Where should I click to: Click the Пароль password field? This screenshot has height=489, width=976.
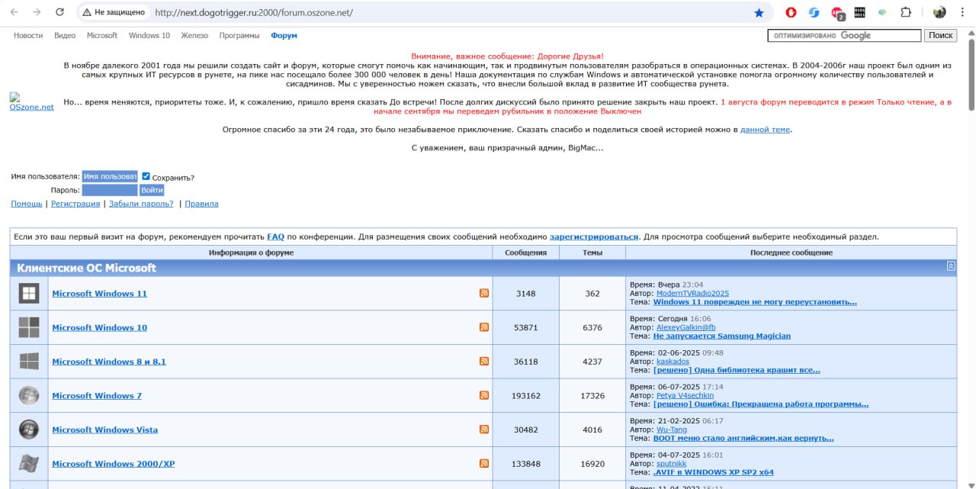[x=110, y=190]
